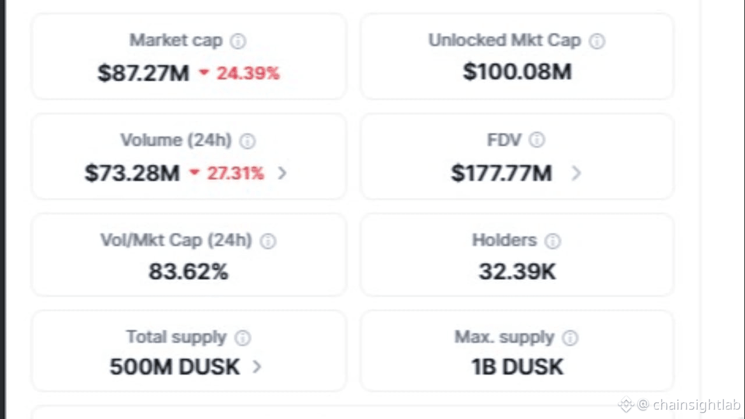Click the FDV info icon
Viewport: 745px width, 419px height.
click(x=537, y=140)
